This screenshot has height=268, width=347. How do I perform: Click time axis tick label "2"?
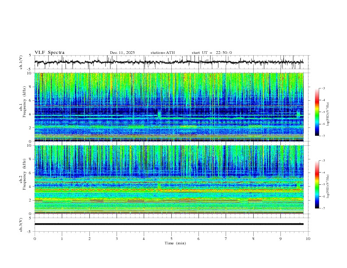89,239
